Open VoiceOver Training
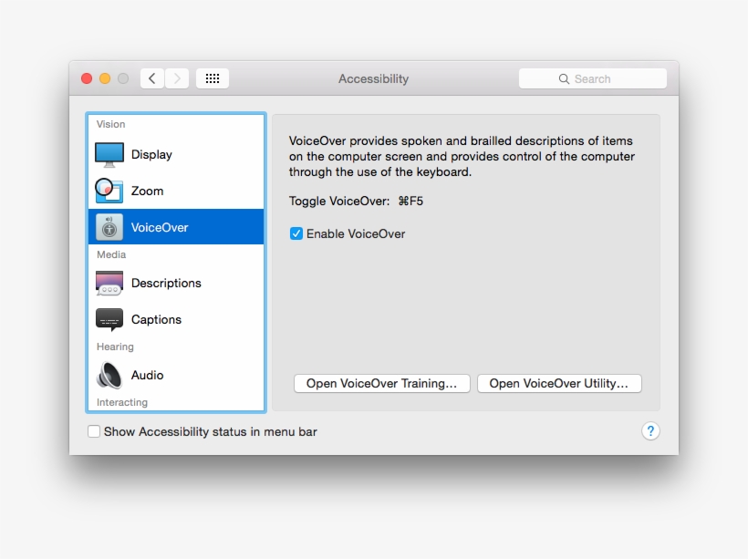This screenshot has width=748, height=559. click(x=381, y=383)
